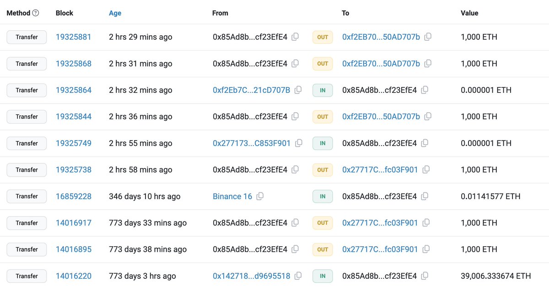Open the Binance 16 address page
The height and width of the screenshot is (287, 549).
click(232, 196)
